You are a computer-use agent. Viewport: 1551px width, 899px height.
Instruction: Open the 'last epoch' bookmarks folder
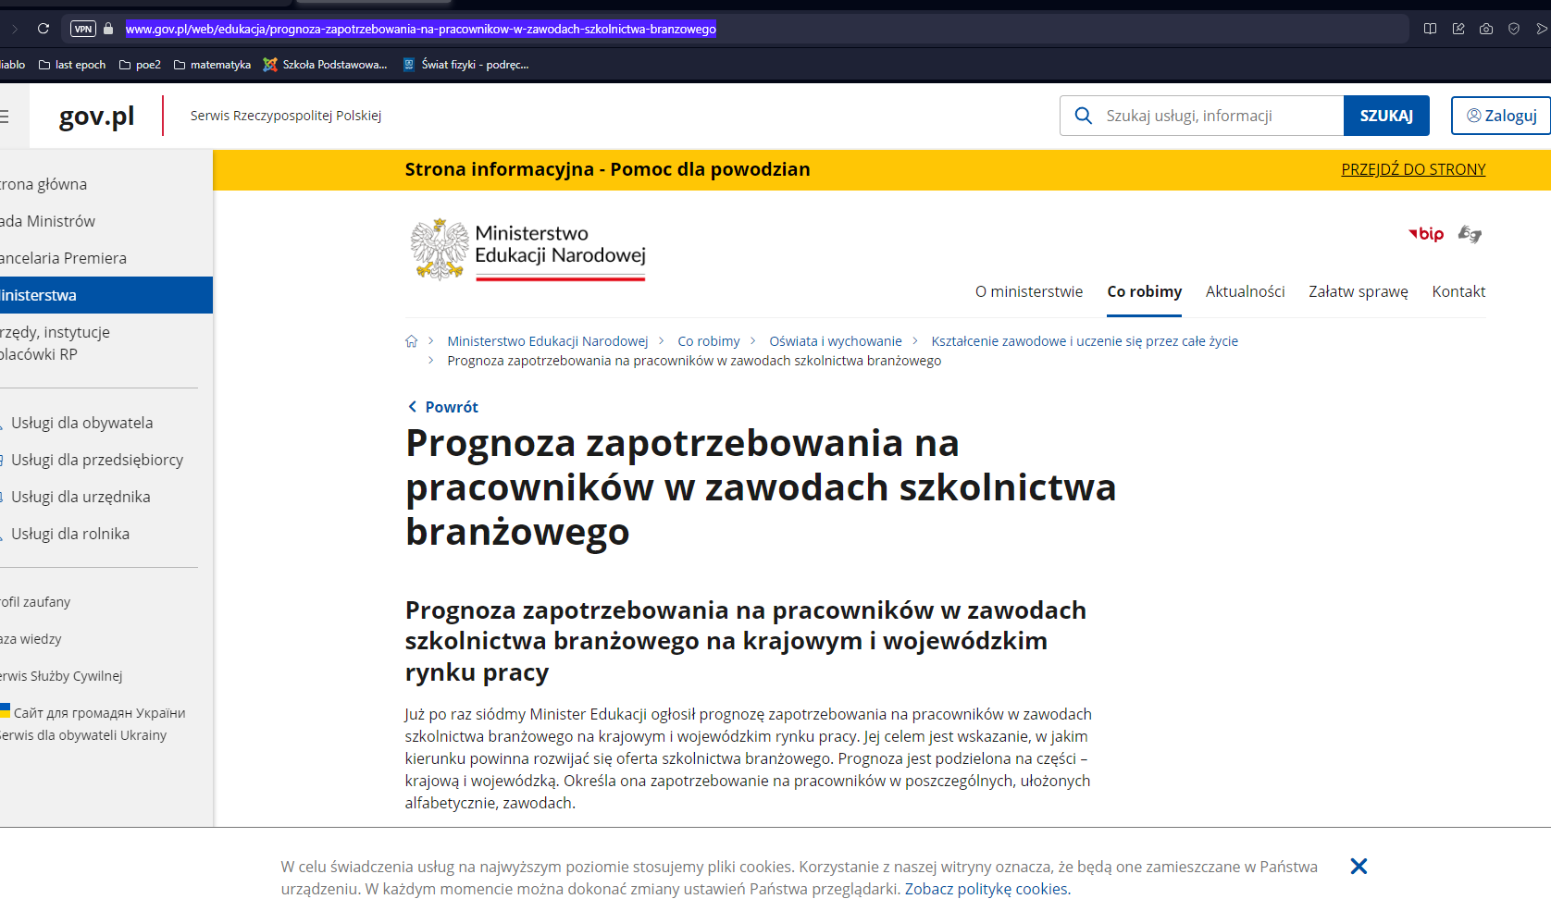72,65
